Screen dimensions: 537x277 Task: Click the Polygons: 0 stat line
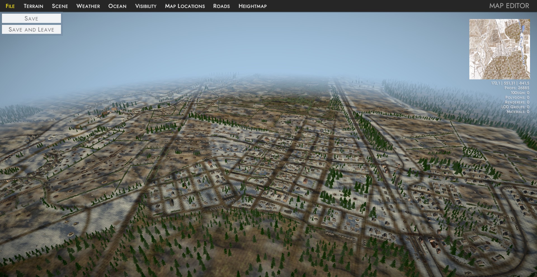coord(517,98)
